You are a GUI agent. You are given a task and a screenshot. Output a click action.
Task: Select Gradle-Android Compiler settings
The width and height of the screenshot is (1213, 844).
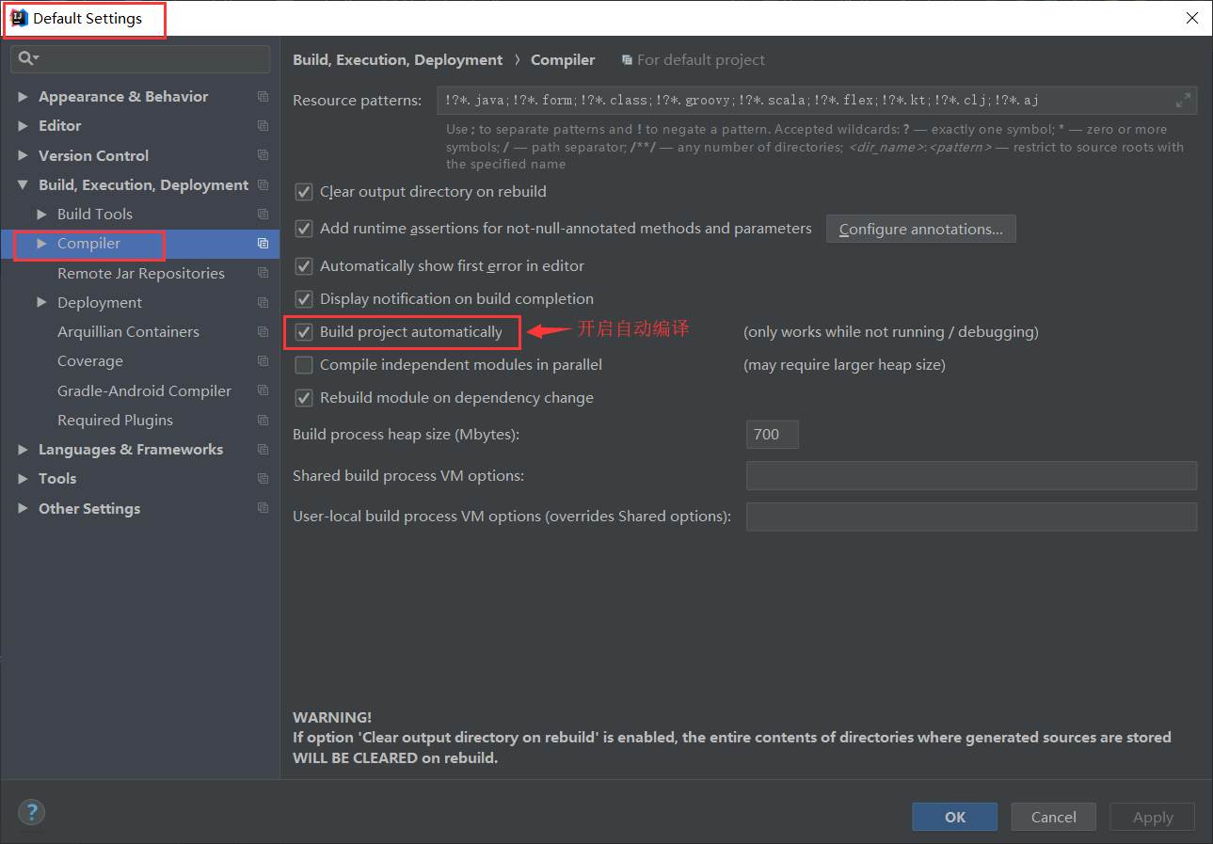(x=144, y=391)
